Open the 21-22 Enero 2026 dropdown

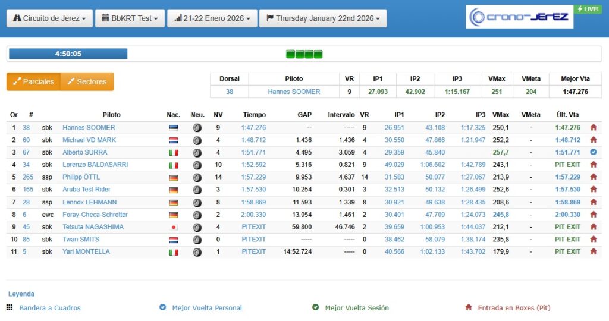tap(212, 18)
